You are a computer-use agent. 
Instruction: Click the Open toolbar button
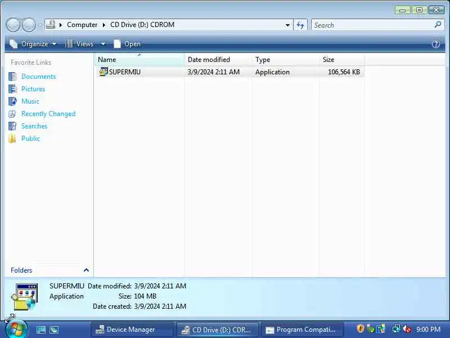(x=127, y=44)
